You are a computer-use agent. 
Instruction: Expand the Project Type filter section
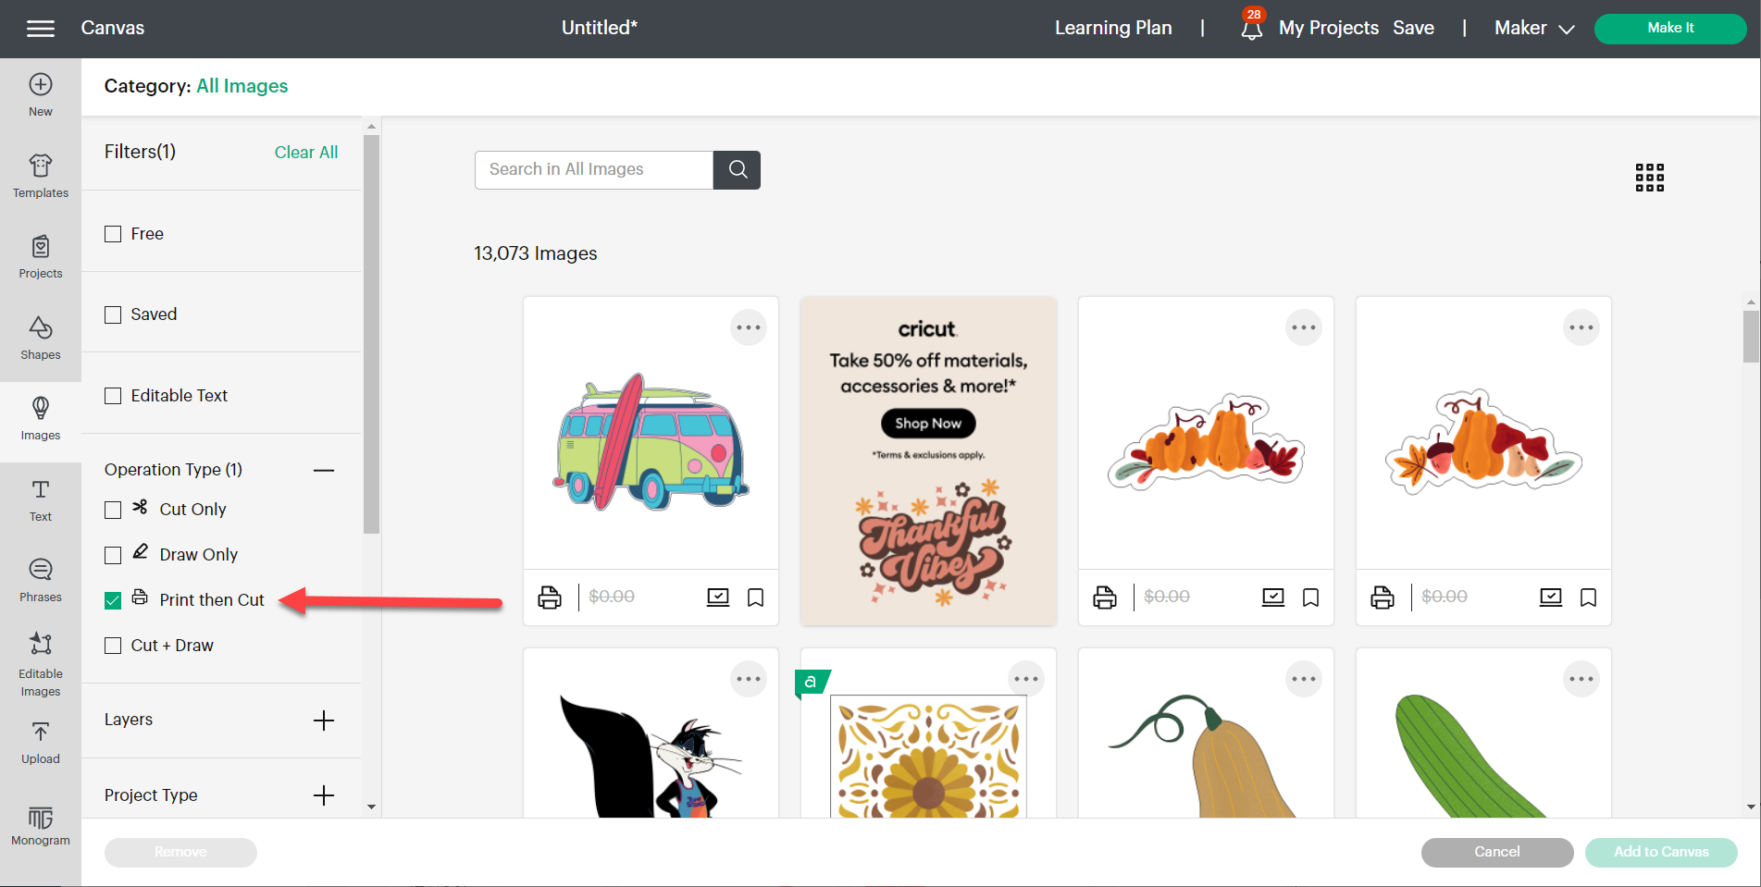point(324,795)
